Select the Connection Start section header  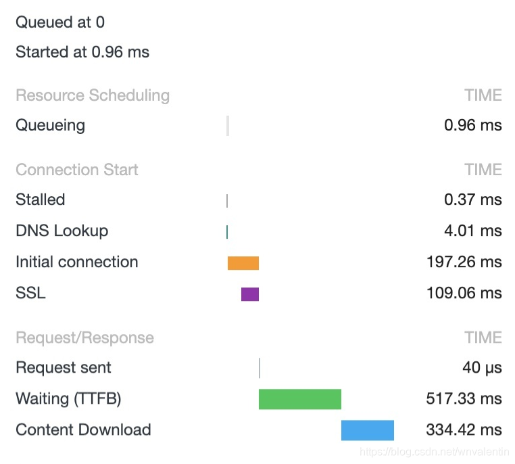pos(77,170)
